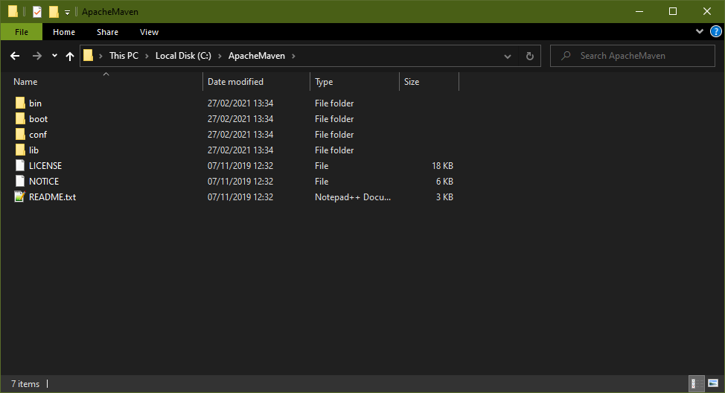The width and height of the screenshot is (725, 393).
Task: Select the NOTICE file icon
Action: point(20,182)
